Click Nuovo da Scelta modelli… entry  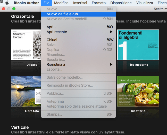tap(78, 19)
